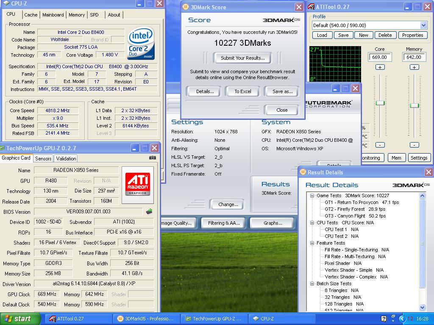434x325 pixels.
Task: Switch to 3DMark05 taskbar button
Action: click(147, 319)
